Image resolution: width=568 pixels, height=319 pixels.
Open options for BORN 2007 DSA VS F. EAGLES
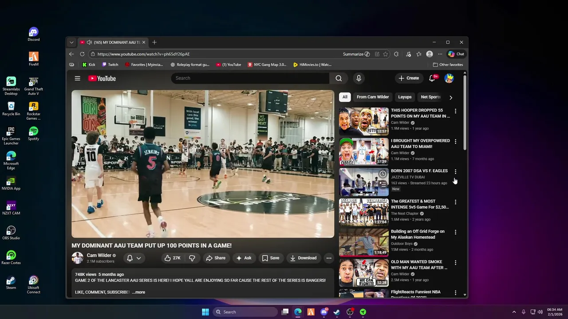(x=455, y=171)
